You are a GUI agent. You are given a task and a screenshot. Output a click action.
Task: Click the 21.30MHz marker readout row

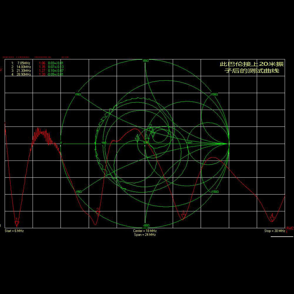[x=37, y=71]
